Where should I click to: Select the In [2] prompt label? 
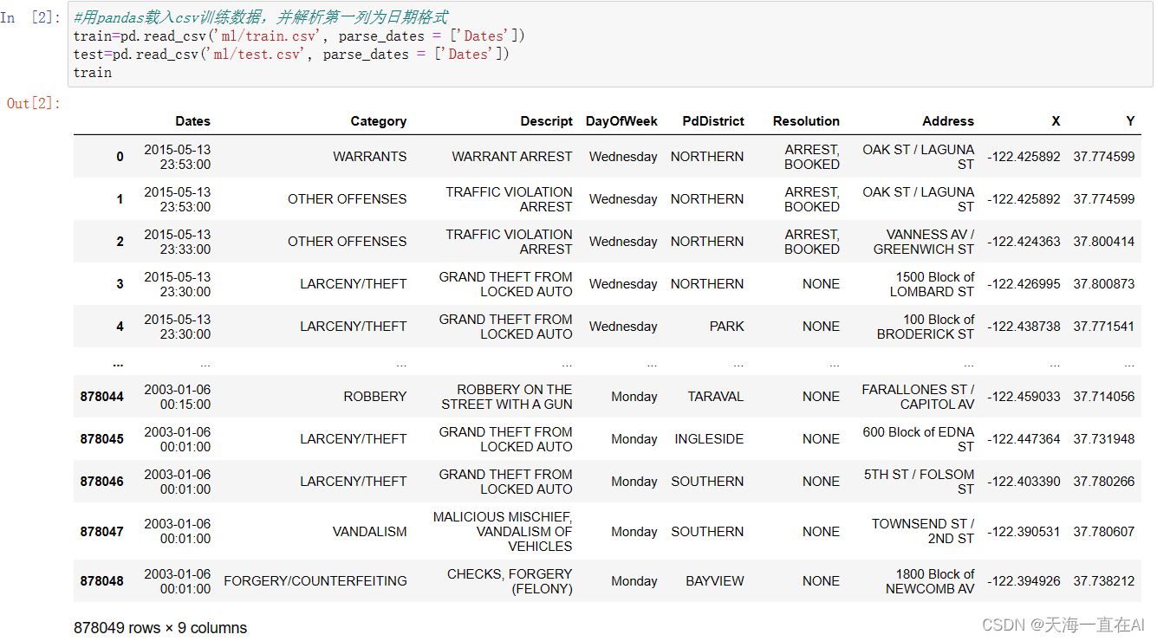[x=31, y=17]
